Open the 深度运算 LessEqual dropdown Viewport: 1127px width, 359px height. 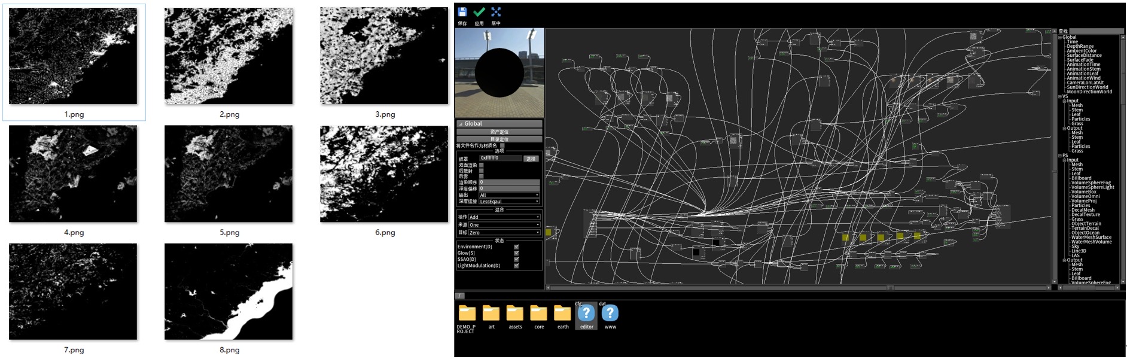point(508,202)
